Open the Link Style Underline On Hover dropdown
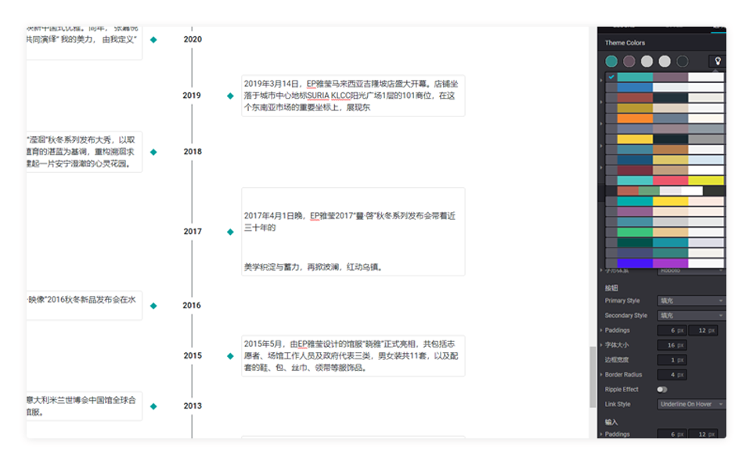This screenshot has width=753, height=465. pos(691,404)
